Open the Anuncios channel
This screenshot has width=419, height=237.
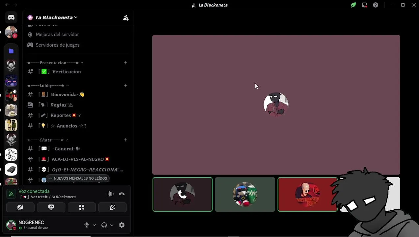click(x=77, y=126)
